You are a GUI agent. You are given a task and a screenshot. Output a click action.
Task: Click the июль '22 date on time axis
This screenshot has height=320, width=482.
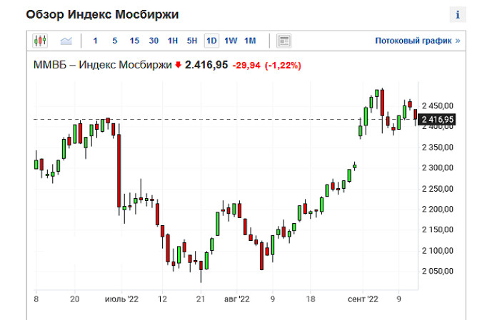pyautogui.click(x=122, y=300)
